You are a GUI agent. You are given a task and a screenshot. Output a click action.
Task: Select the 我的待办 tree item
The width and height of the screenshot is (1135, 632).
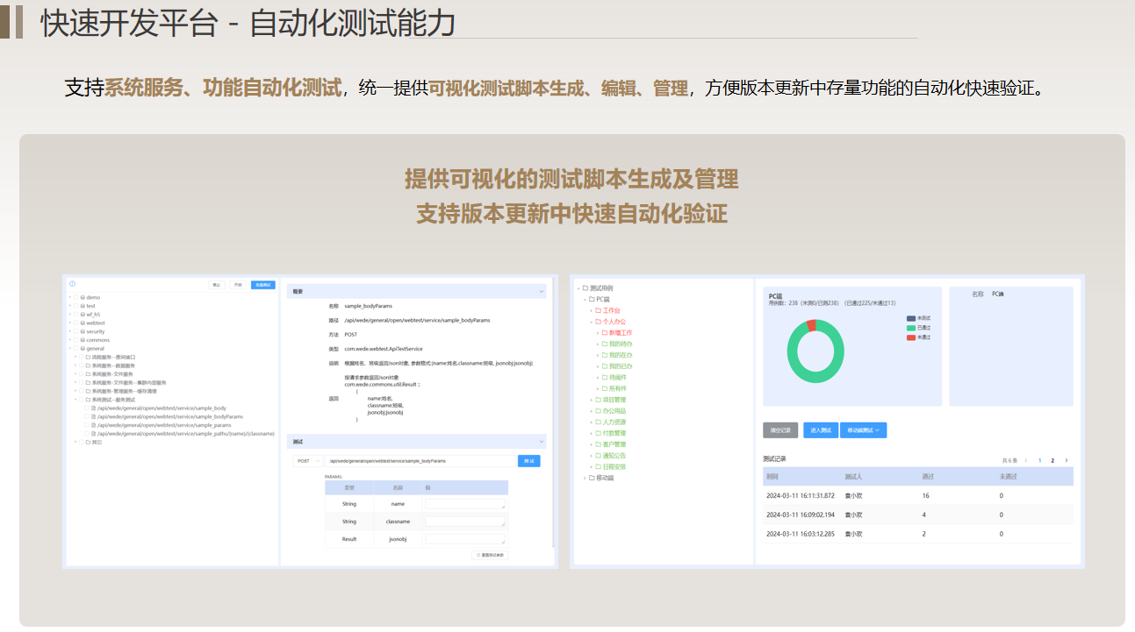pos(620,344)
